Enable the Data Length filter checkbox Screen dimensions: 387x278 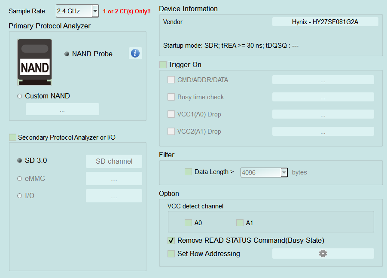(188, 172)
